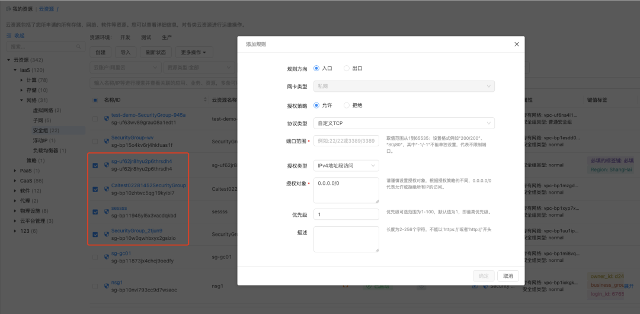Open the 资源类型:全部 filter dropdown
The image size is (640, 314).
point(199,68)
